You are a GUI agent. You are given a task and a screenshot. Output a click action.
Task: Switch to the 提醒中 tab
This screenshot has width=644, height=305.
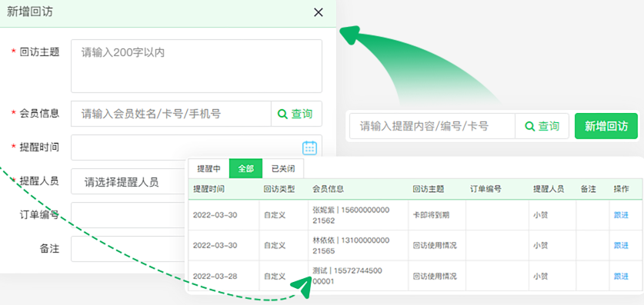coord(209,168)
